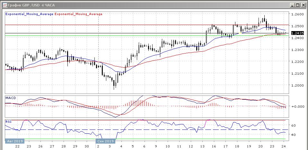Click the RSI 60 level label
Viewport: 308px width, 150px height.
tap(294, 126)
